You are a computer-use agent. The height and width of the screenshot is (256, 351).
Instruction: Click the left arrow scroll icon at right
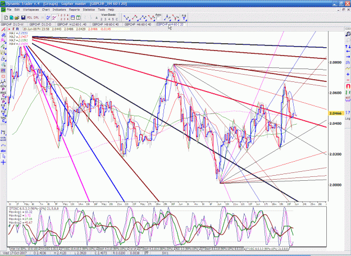click(x=348, y=52)
